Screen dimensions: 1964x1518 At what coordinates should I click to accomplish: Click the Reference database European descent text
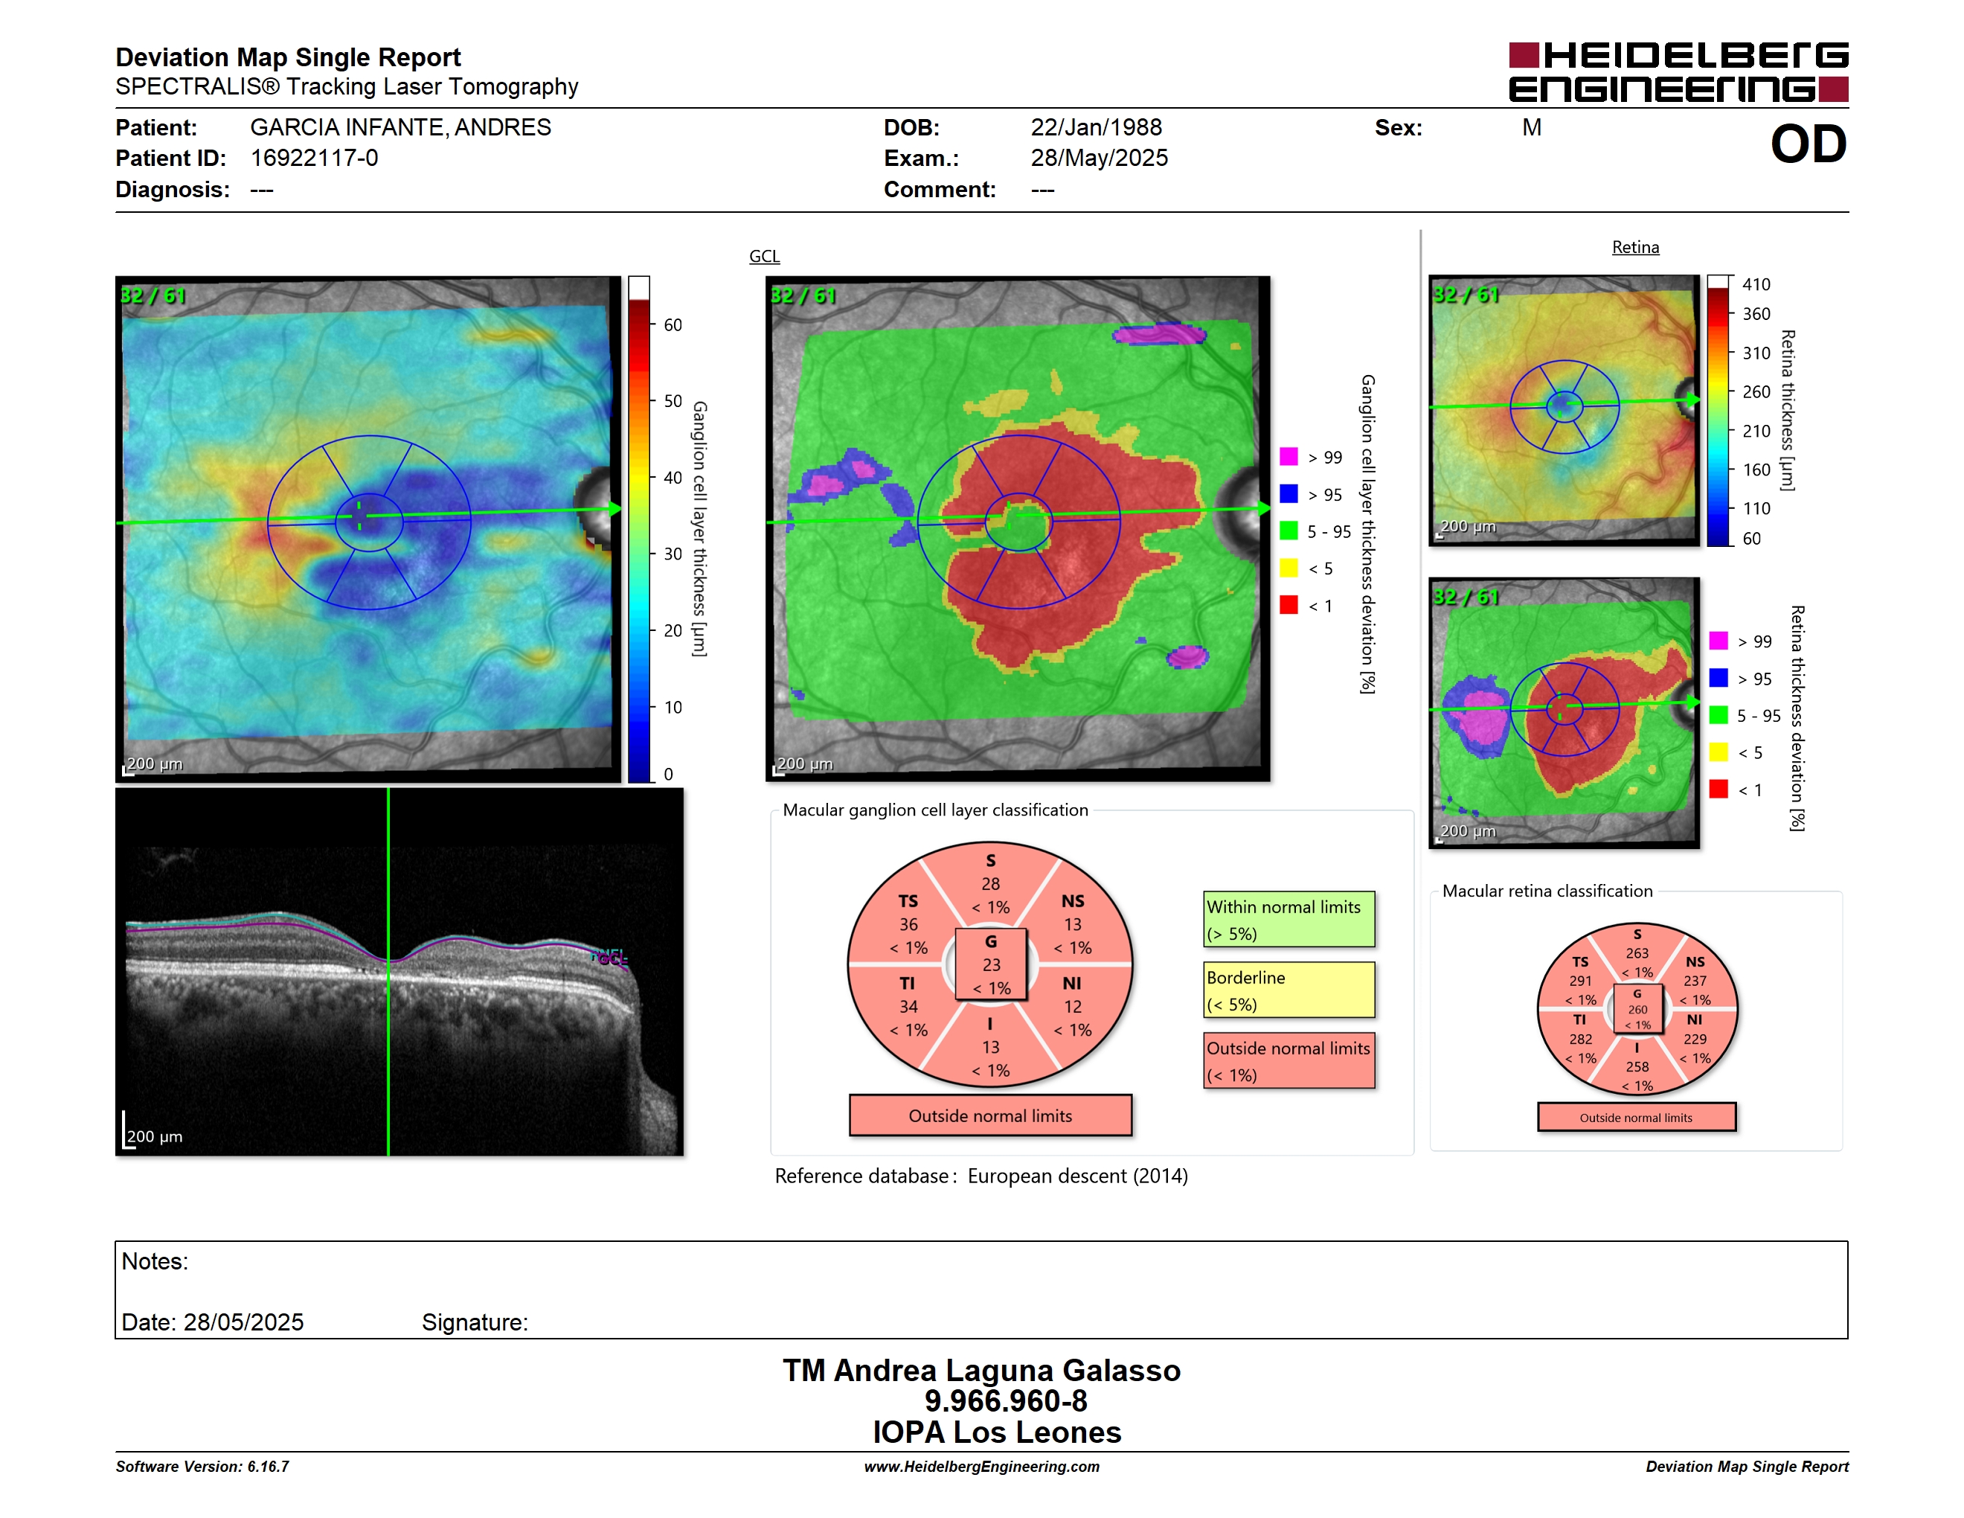981,1176
